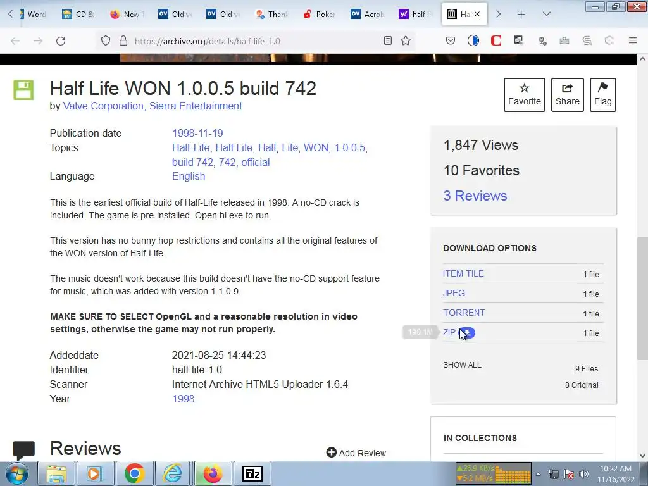
Task: Launch Windows Media Player from taskbar
Action: click(x=94, y=474)
